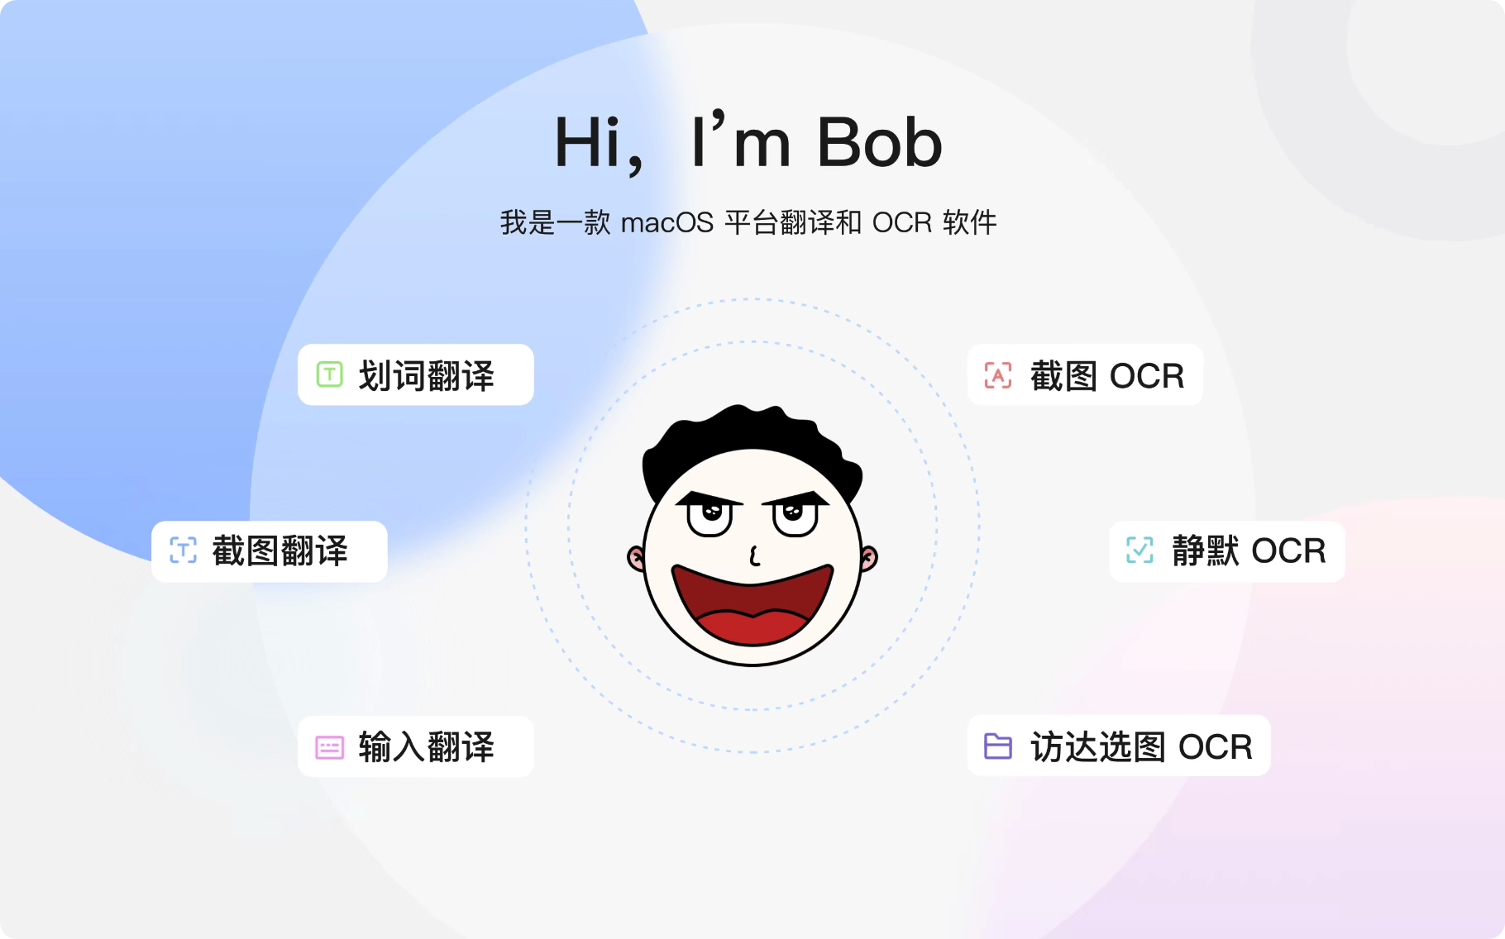
Task: Choose the 静默 OCR feature label
Action: [x=1249, y=551]
